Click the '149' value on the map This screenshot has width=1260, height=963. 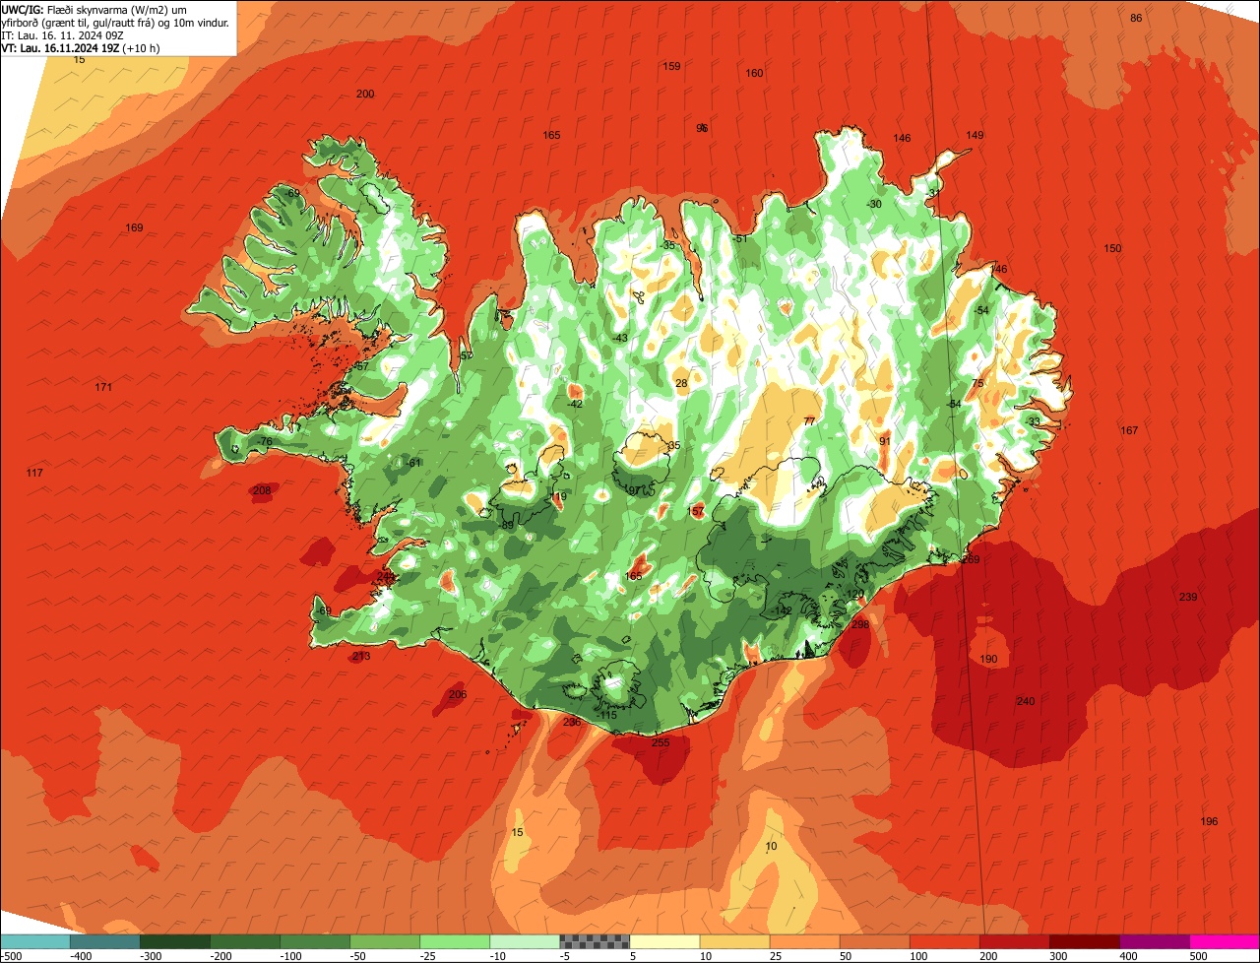[975, 136]
